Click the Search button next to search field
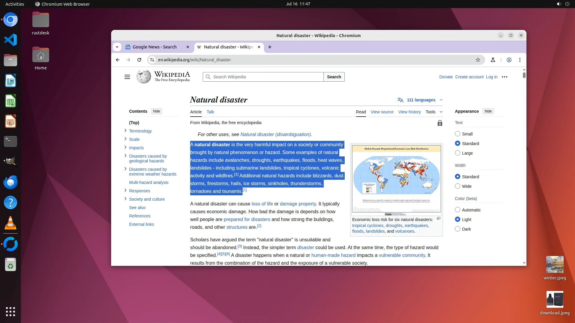Image resolution: width=575 pixels, height=323 pixels. (334, 77)
